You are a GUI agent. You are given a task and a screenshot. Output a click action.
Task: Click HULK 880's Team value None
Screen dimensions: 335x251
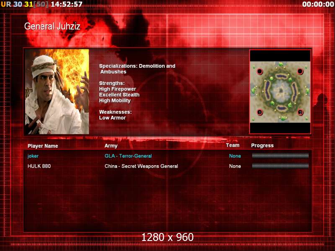(x=235, y=166)
